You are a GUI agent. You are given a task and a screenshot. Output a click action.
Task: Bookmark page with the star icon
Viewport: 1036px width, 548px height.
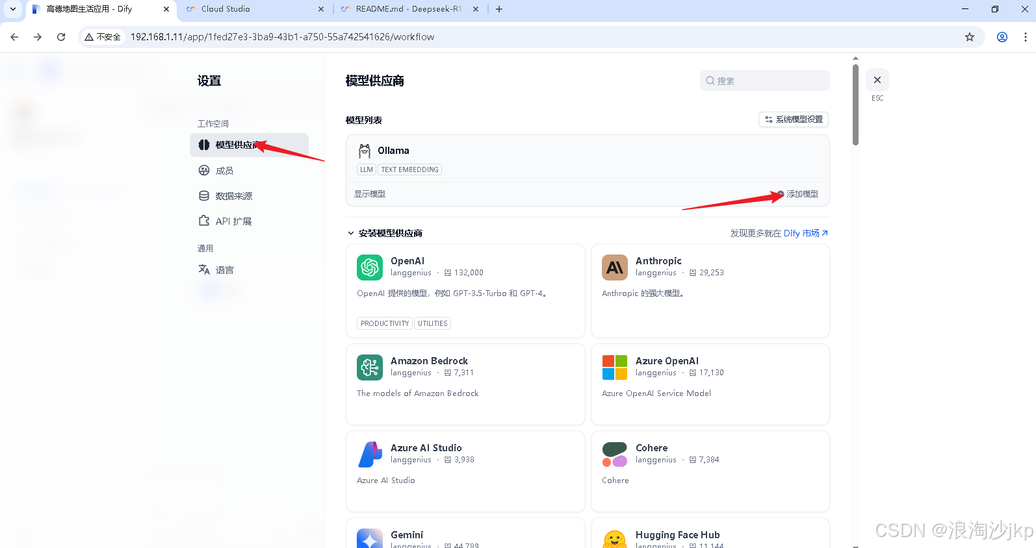pos(970,37)
